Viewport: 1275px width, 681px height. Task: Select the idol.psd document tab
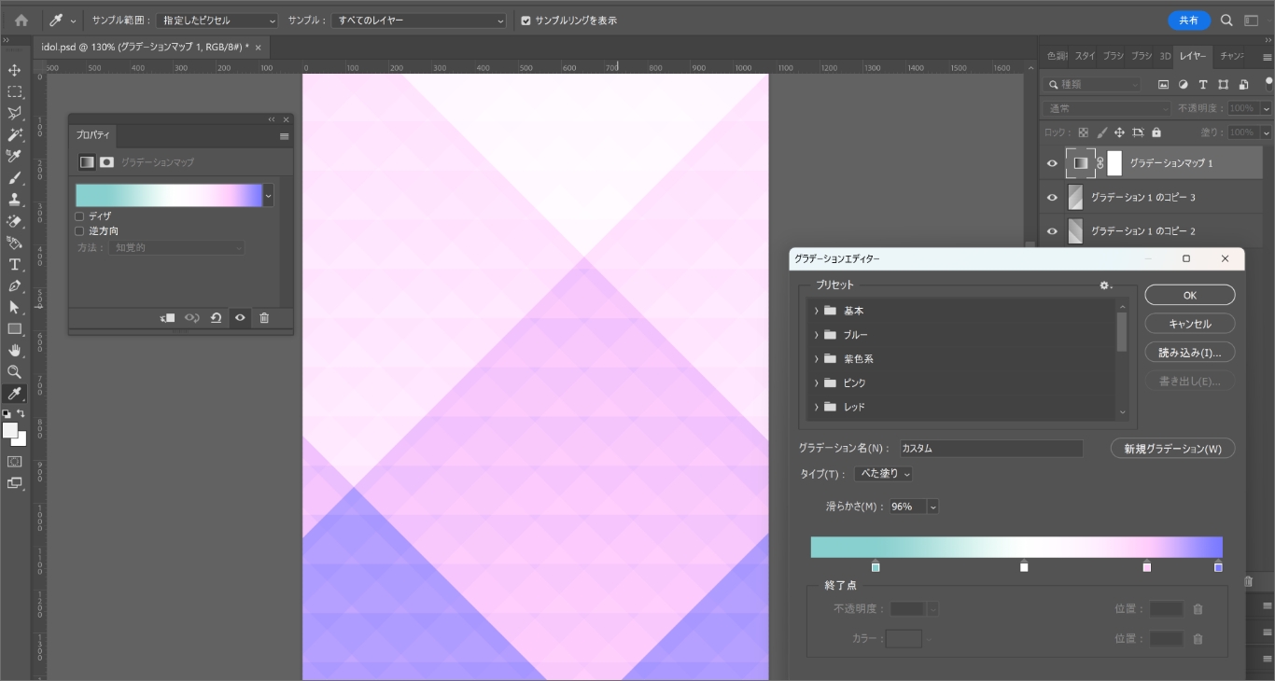[145, 47]
